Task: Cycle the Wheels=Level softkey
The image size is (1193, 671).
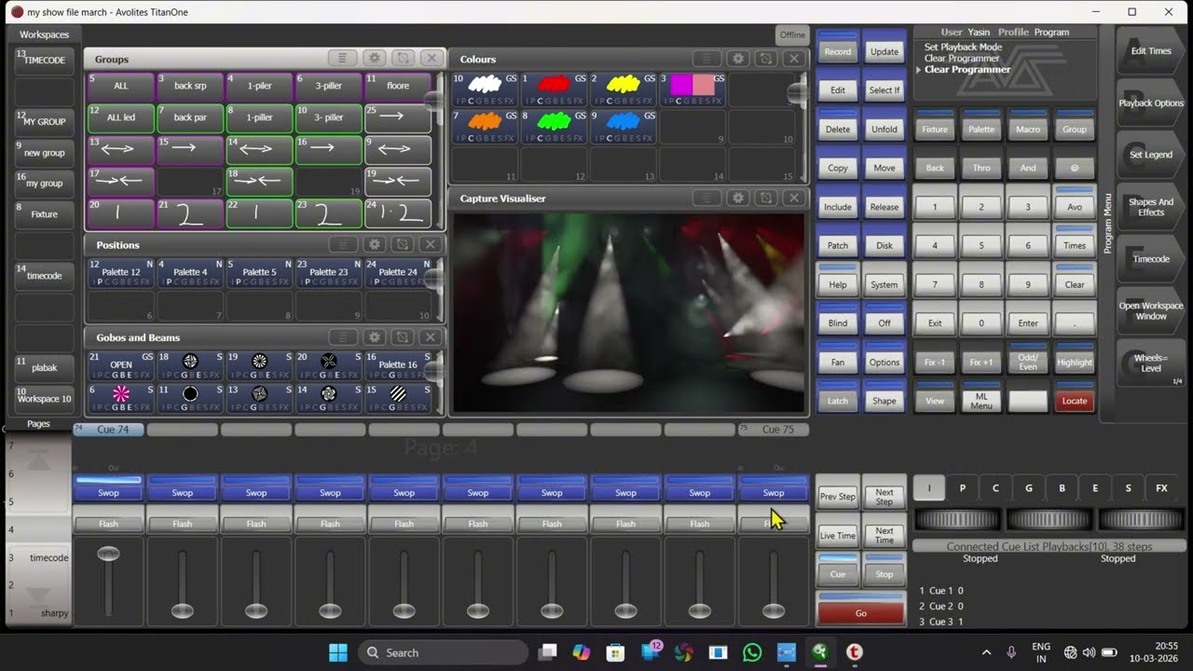Action: coord(1151,363)
